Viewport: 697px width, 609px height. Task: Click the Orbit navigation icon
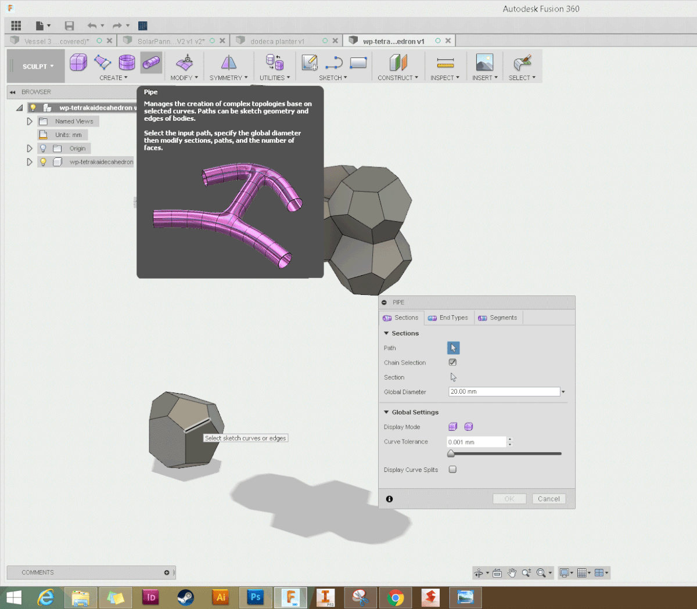[479, 573]
